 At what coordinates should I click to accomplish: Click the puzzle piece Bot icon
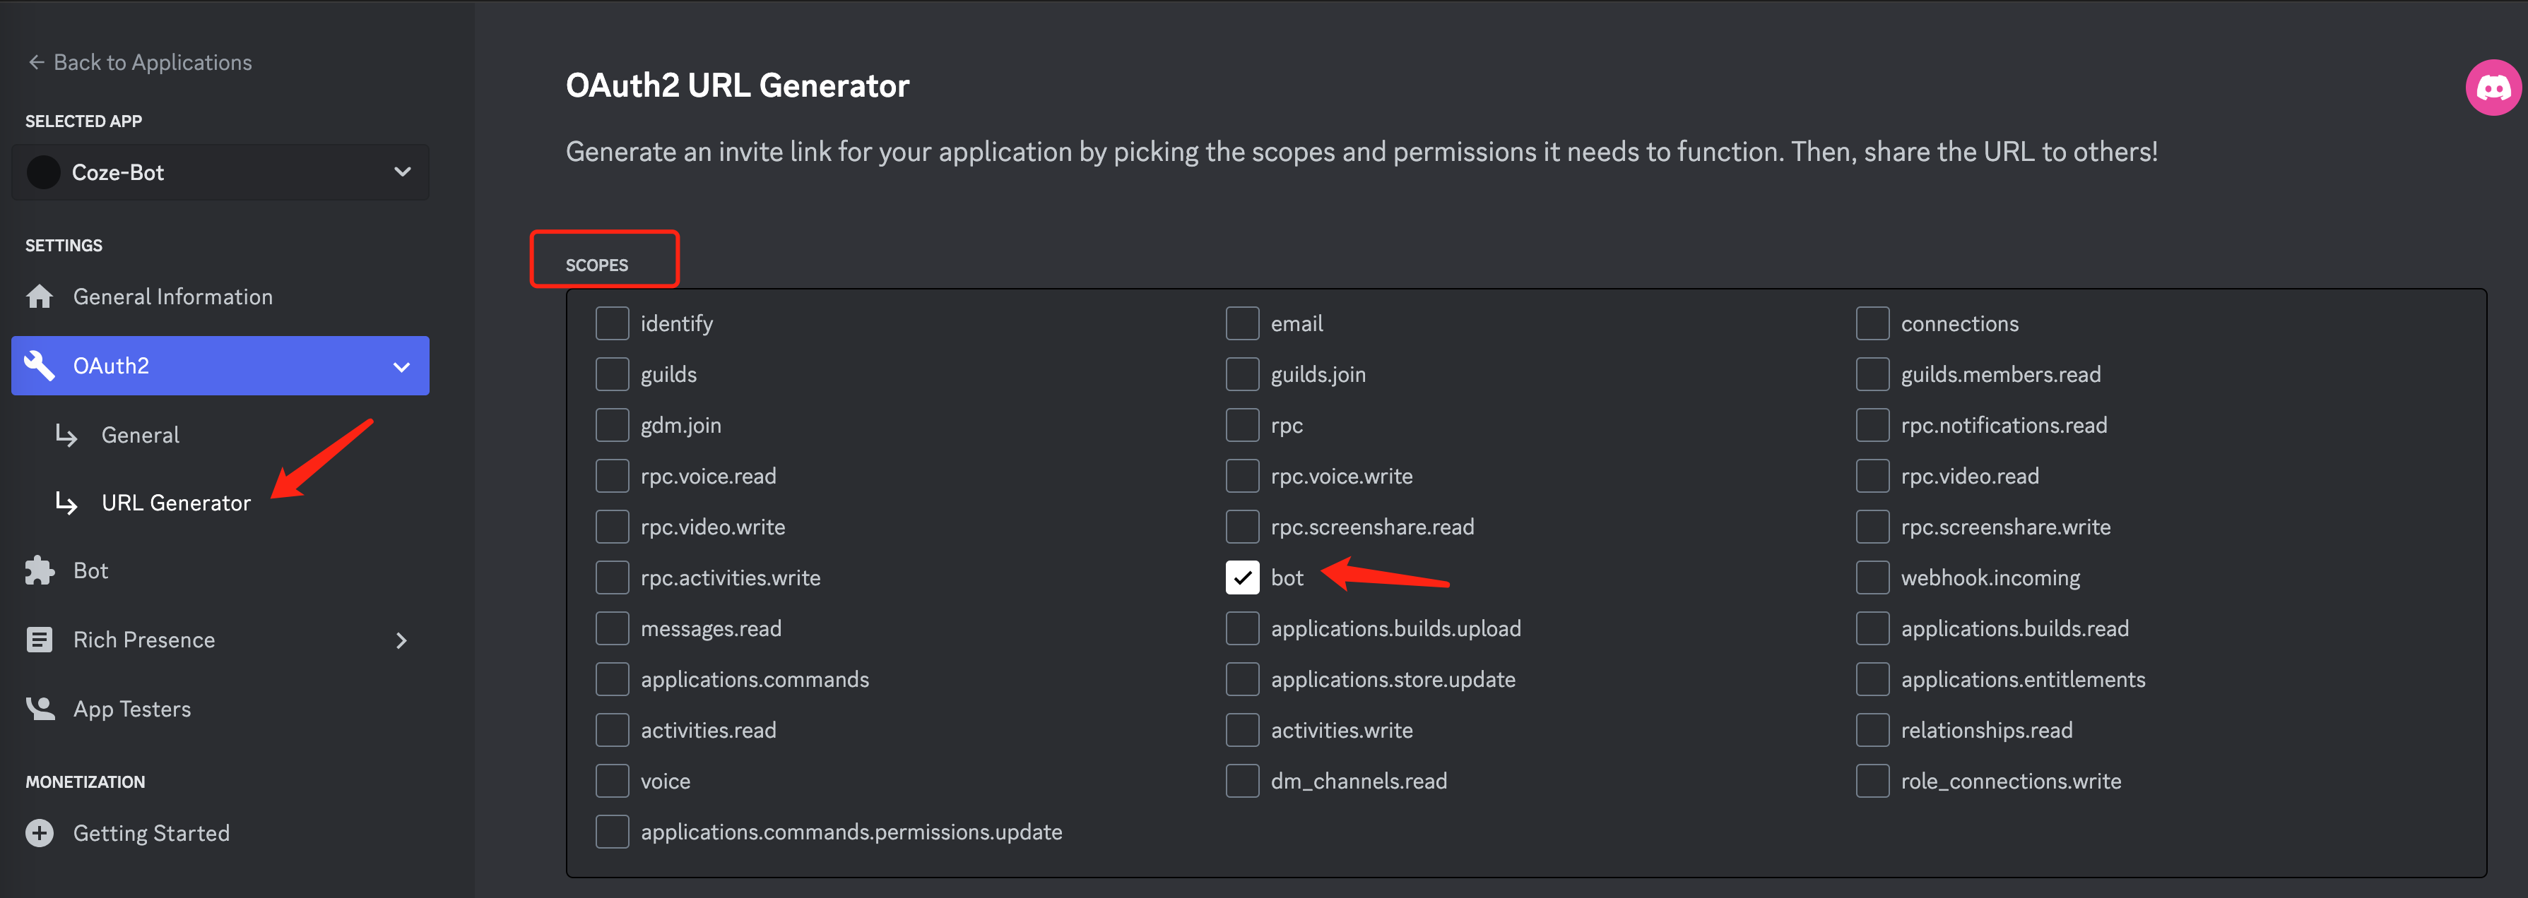pyautogui.click(x=40, y=570)
